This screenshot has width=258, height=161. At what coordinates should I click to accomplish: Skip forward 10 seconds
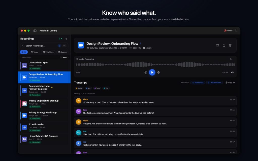pyautogui.click(x=158, y=72)
